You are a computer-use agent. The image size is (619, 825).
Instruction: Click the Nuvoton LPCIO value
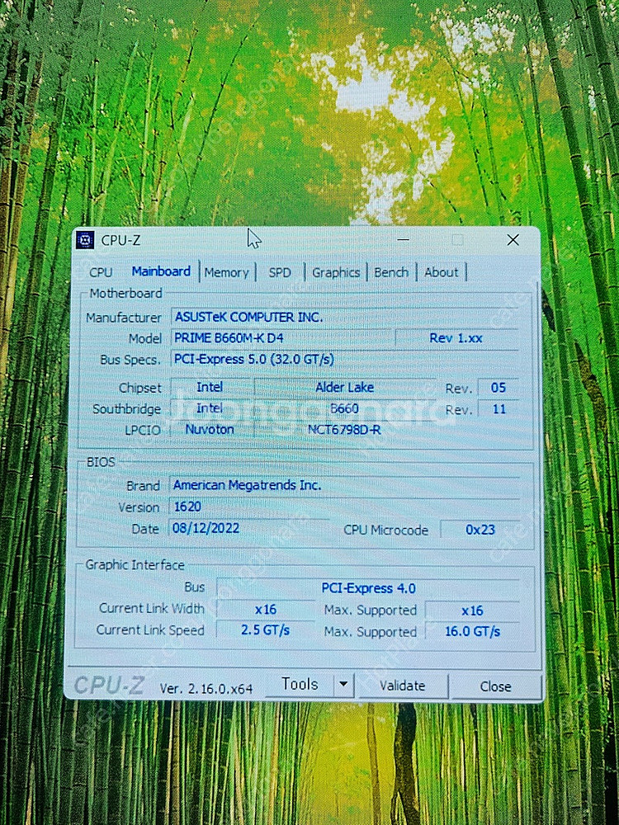[210, 429]
